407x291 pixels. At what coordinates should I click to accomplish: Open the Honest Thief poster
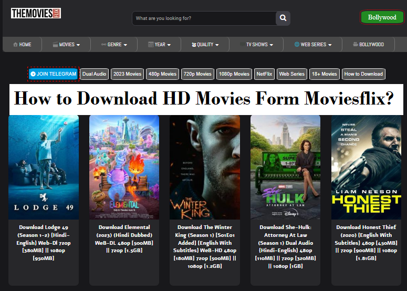pyautogui.click(x=366, y=167)
